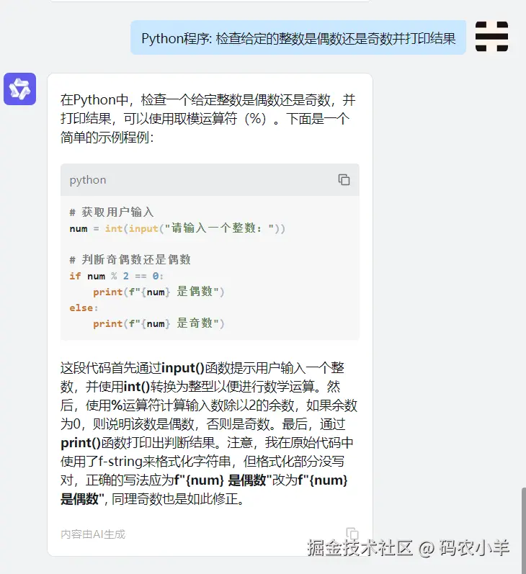Click the bold print() text in explanation
This screenshot has height=574, width=526.
pyautogui.click(x=81, y=443)
